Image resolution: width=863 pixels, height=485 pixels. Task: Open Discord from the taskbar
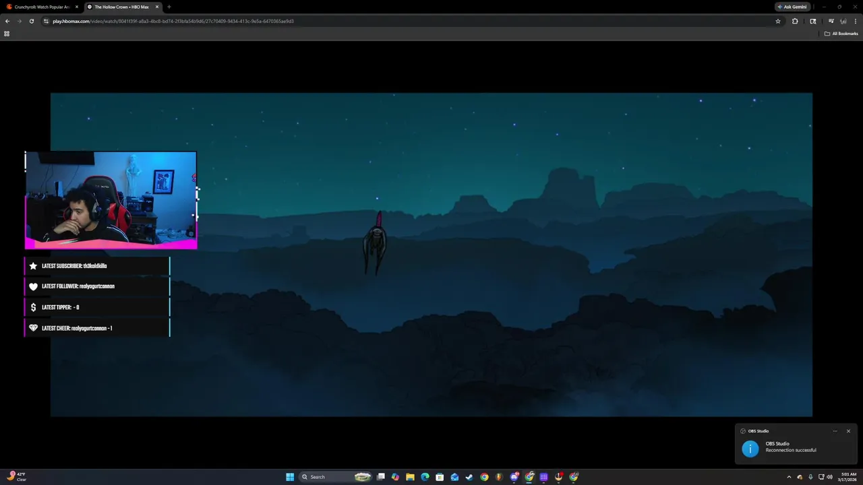point(514,477)
